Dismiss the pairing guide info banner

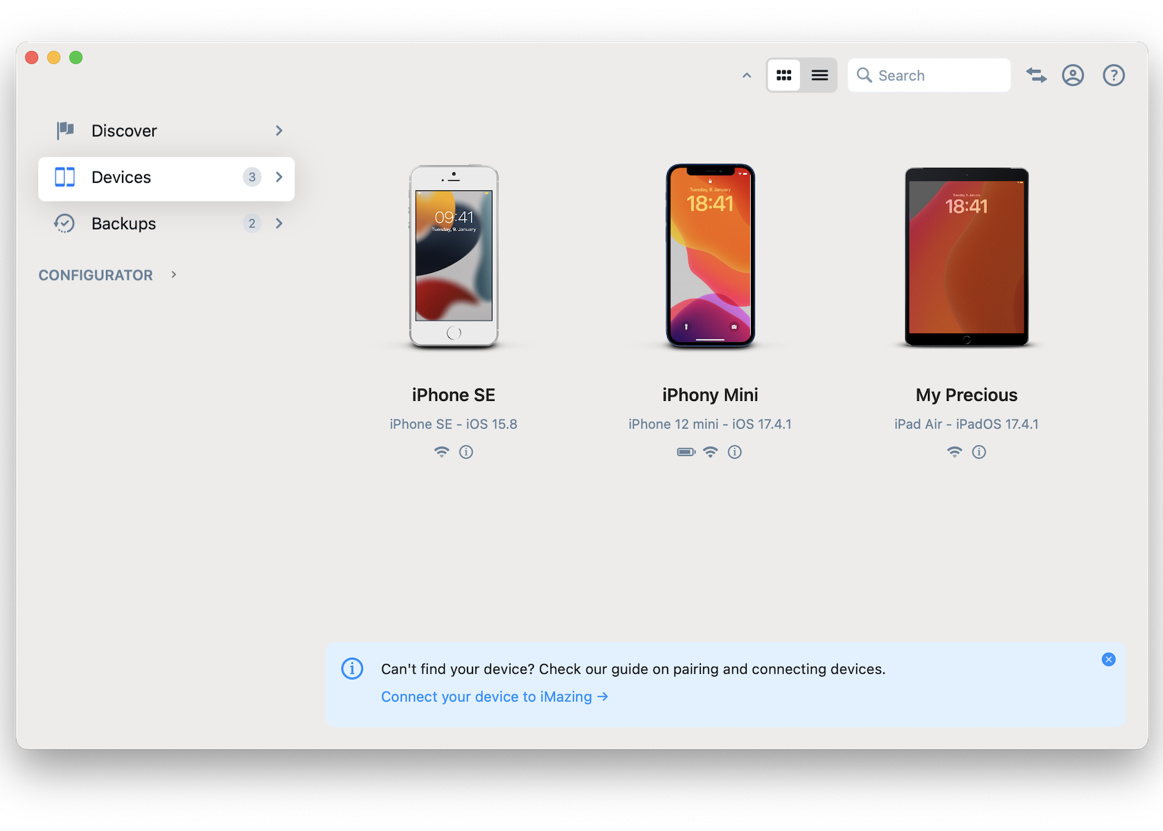1108,659
